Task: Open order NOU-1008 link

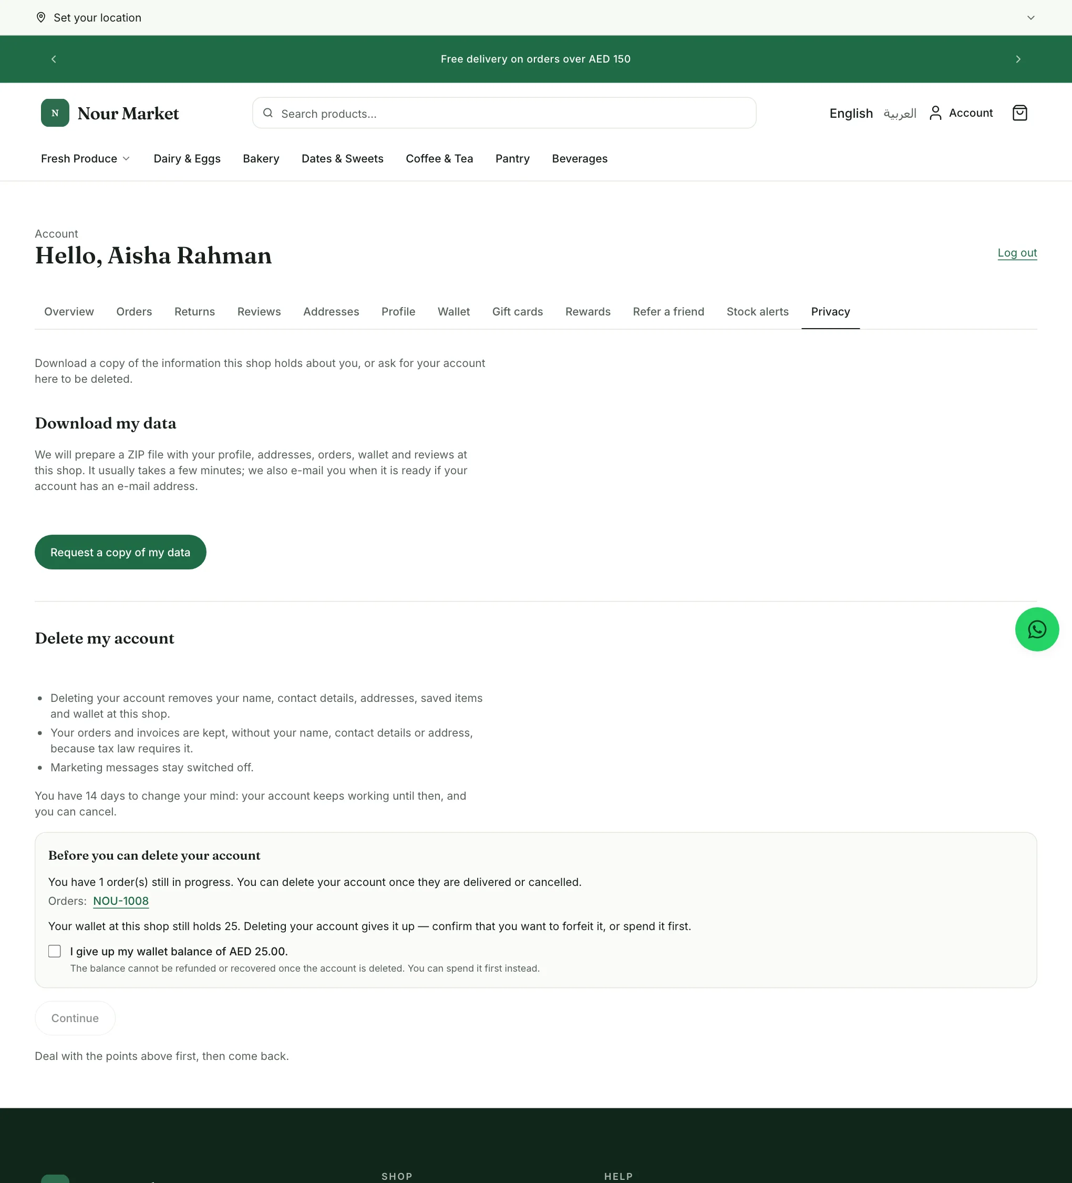Action: [x=121, y=901]
